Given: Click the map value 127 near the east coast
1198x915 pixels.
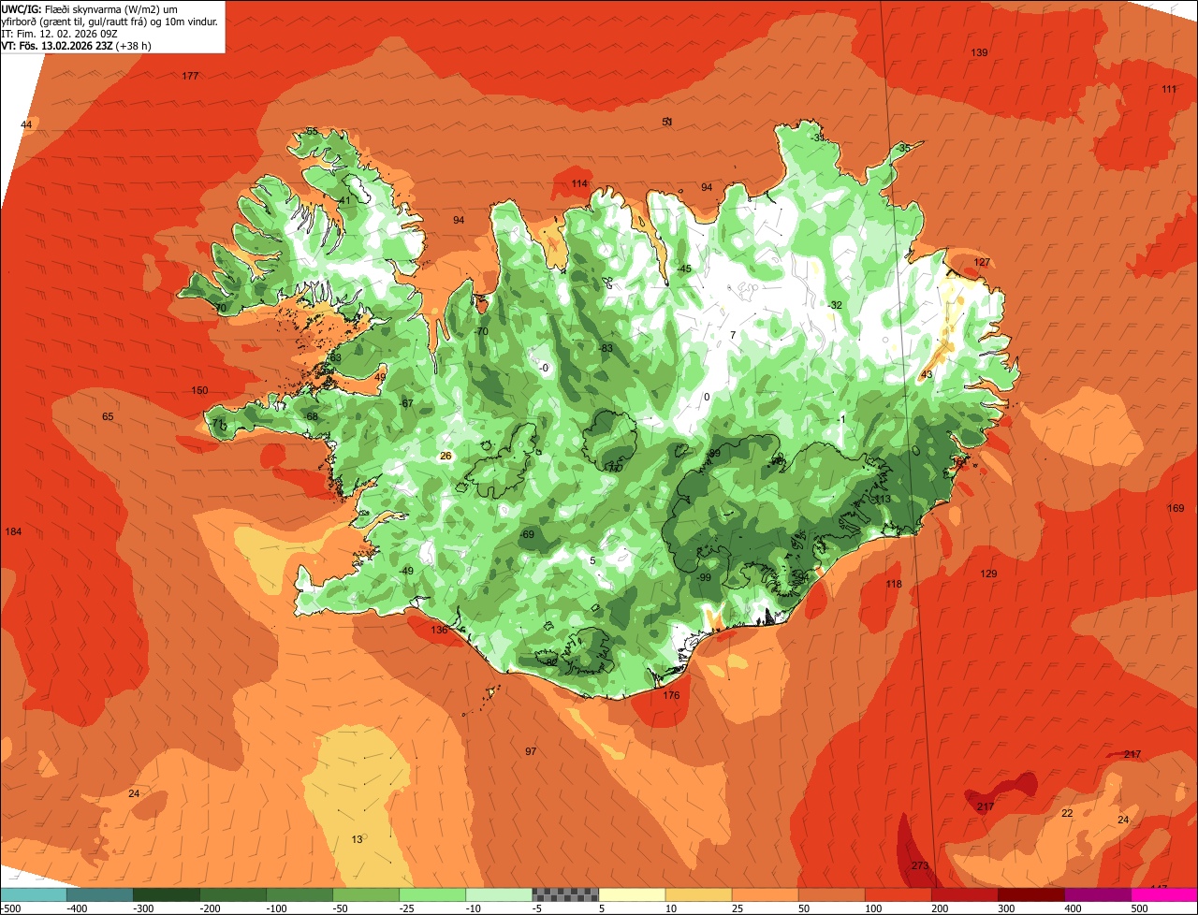Looking at the screenshot, I should [982, 262].
